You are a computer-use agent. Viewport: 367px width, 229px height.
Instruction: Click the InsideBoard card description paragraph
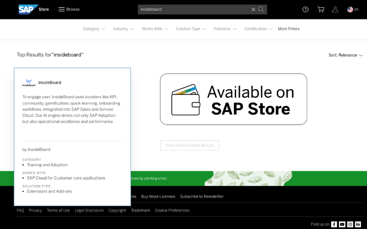pos(71,109)
